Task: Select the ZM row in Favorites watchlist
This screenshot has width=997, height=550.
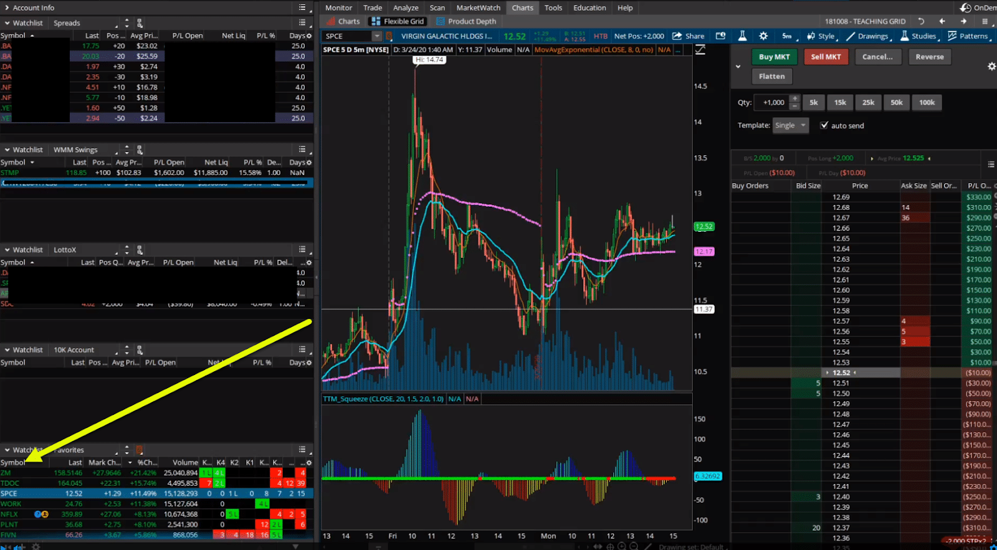Action: [x=156, y=473]
